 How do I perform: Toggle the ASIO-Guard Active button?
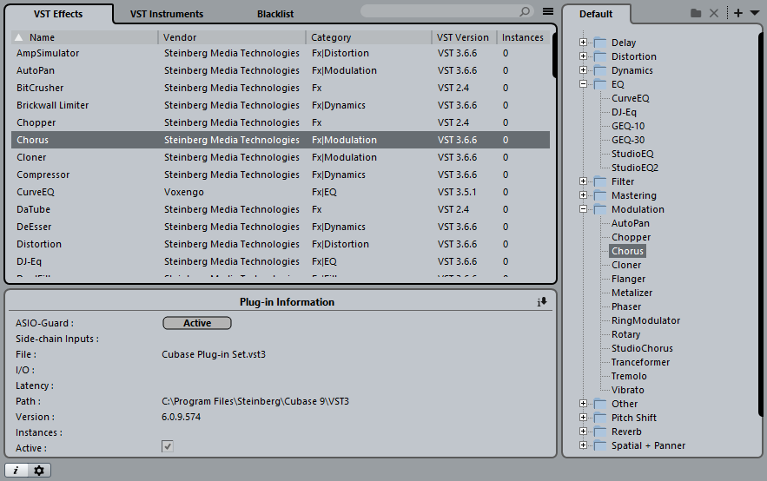coord(197,323)
